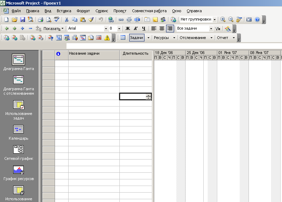Toggle AutoFilter funnel icon
This screenshot has width=282, height=202.
click(x=218, y=29)
